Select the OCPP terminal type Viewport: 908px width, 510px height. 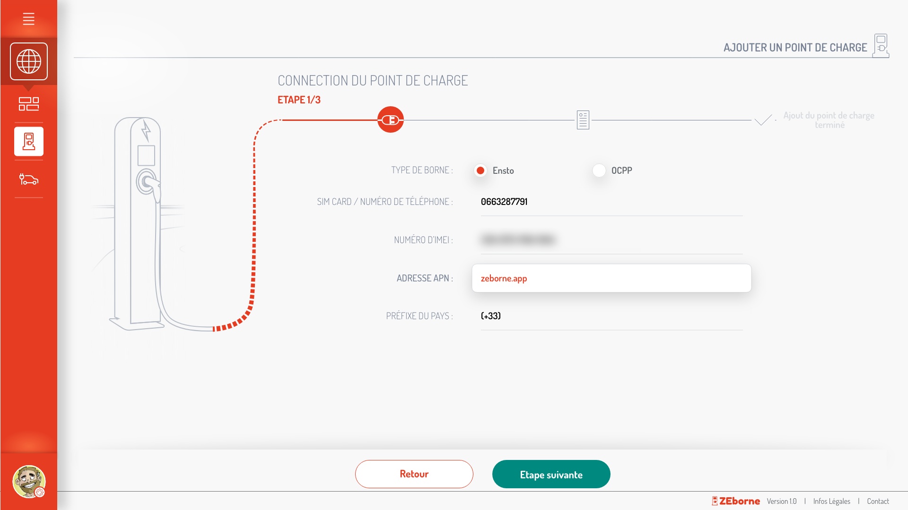click(599, 170)
